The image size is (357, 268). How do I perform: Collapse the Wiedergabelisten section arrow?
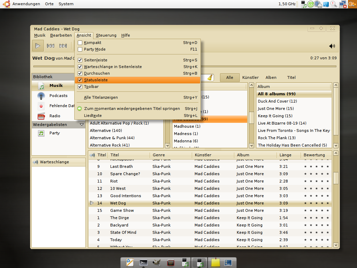[82, 125]
